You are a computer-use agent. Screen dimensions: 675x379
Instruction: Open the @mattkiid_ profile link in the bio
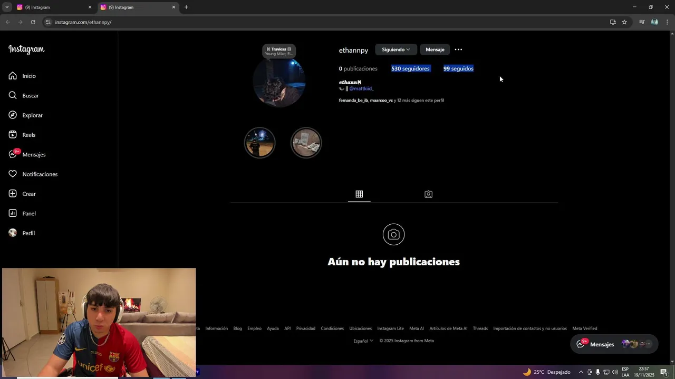click(x=361, y=88)
